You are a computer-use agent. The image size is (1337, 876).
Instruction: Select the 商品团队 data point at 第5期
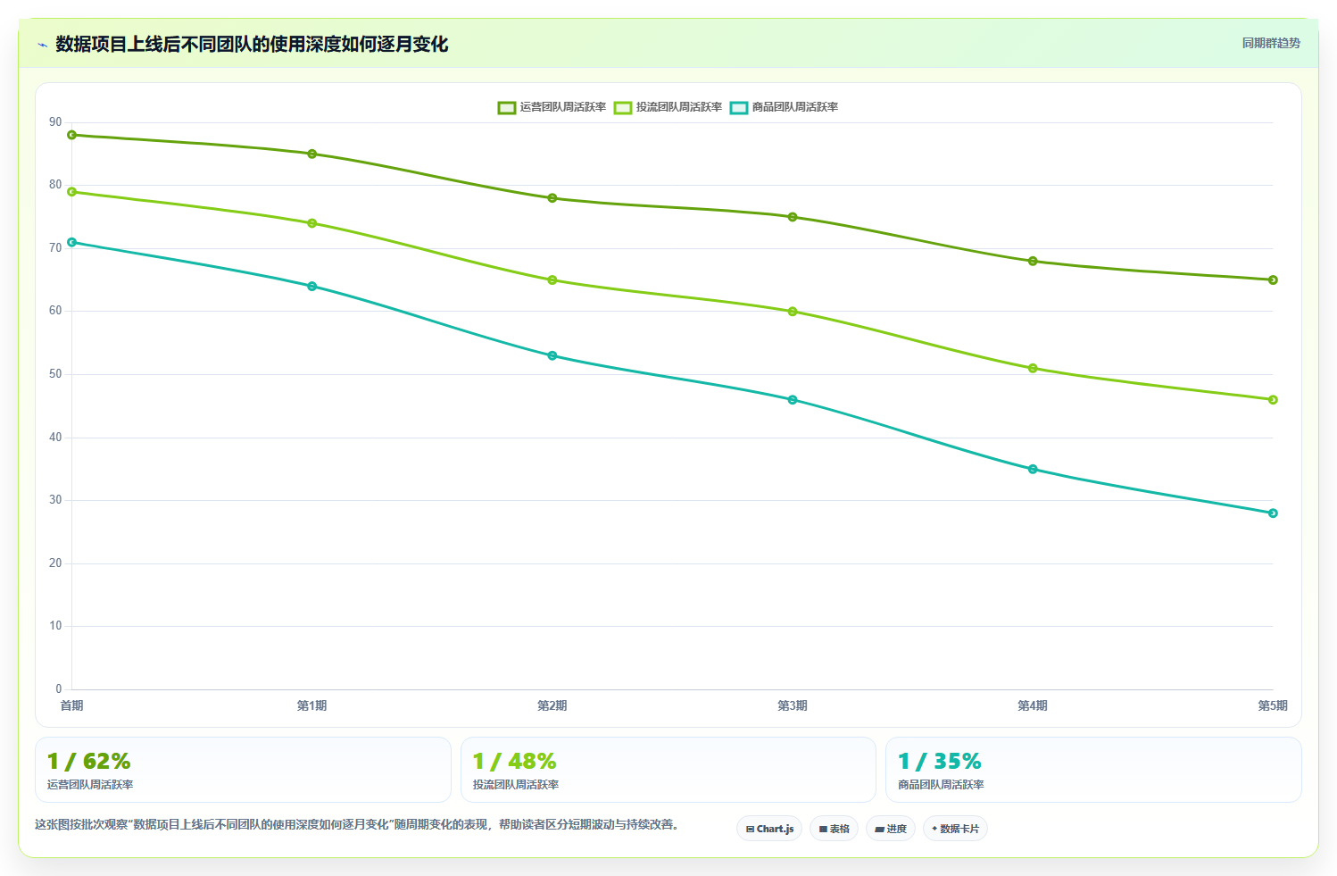tap(1273, 513)
